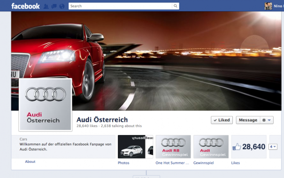Open Nino's profile picture in header
284x178 pixels.
coord(268,6)
